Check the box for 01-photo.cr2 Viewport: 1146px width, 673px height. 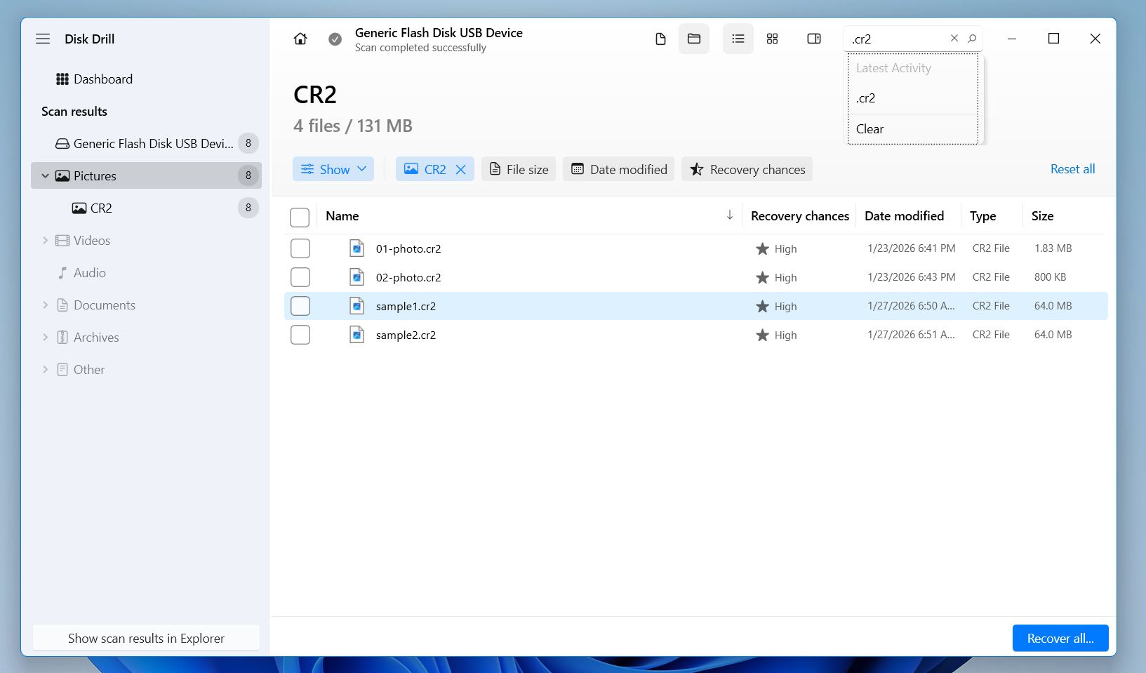click(300, 248)
